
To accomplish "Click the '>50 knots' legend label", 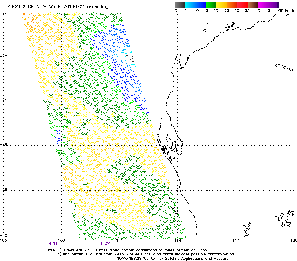I will pos(285,11).
